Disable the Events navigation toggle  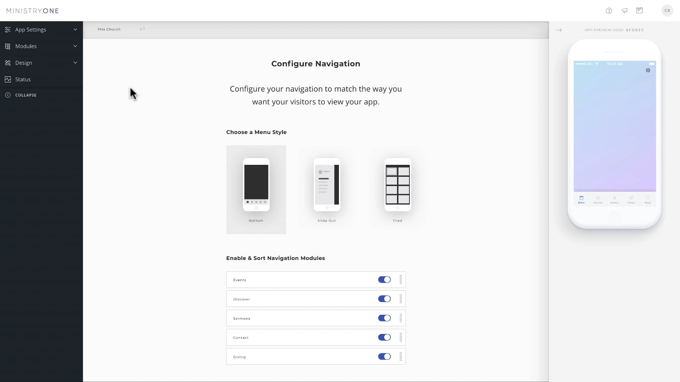click(x=384, y=279)
